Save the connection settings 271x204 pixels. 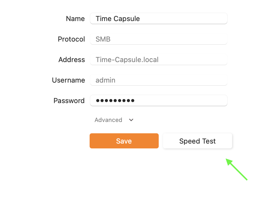pyautogui.click(x=124, y=141)
